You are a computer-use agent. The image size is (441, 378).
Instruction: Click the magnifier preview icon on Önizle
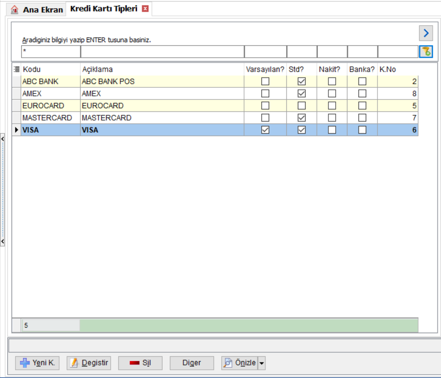point(228,363)
